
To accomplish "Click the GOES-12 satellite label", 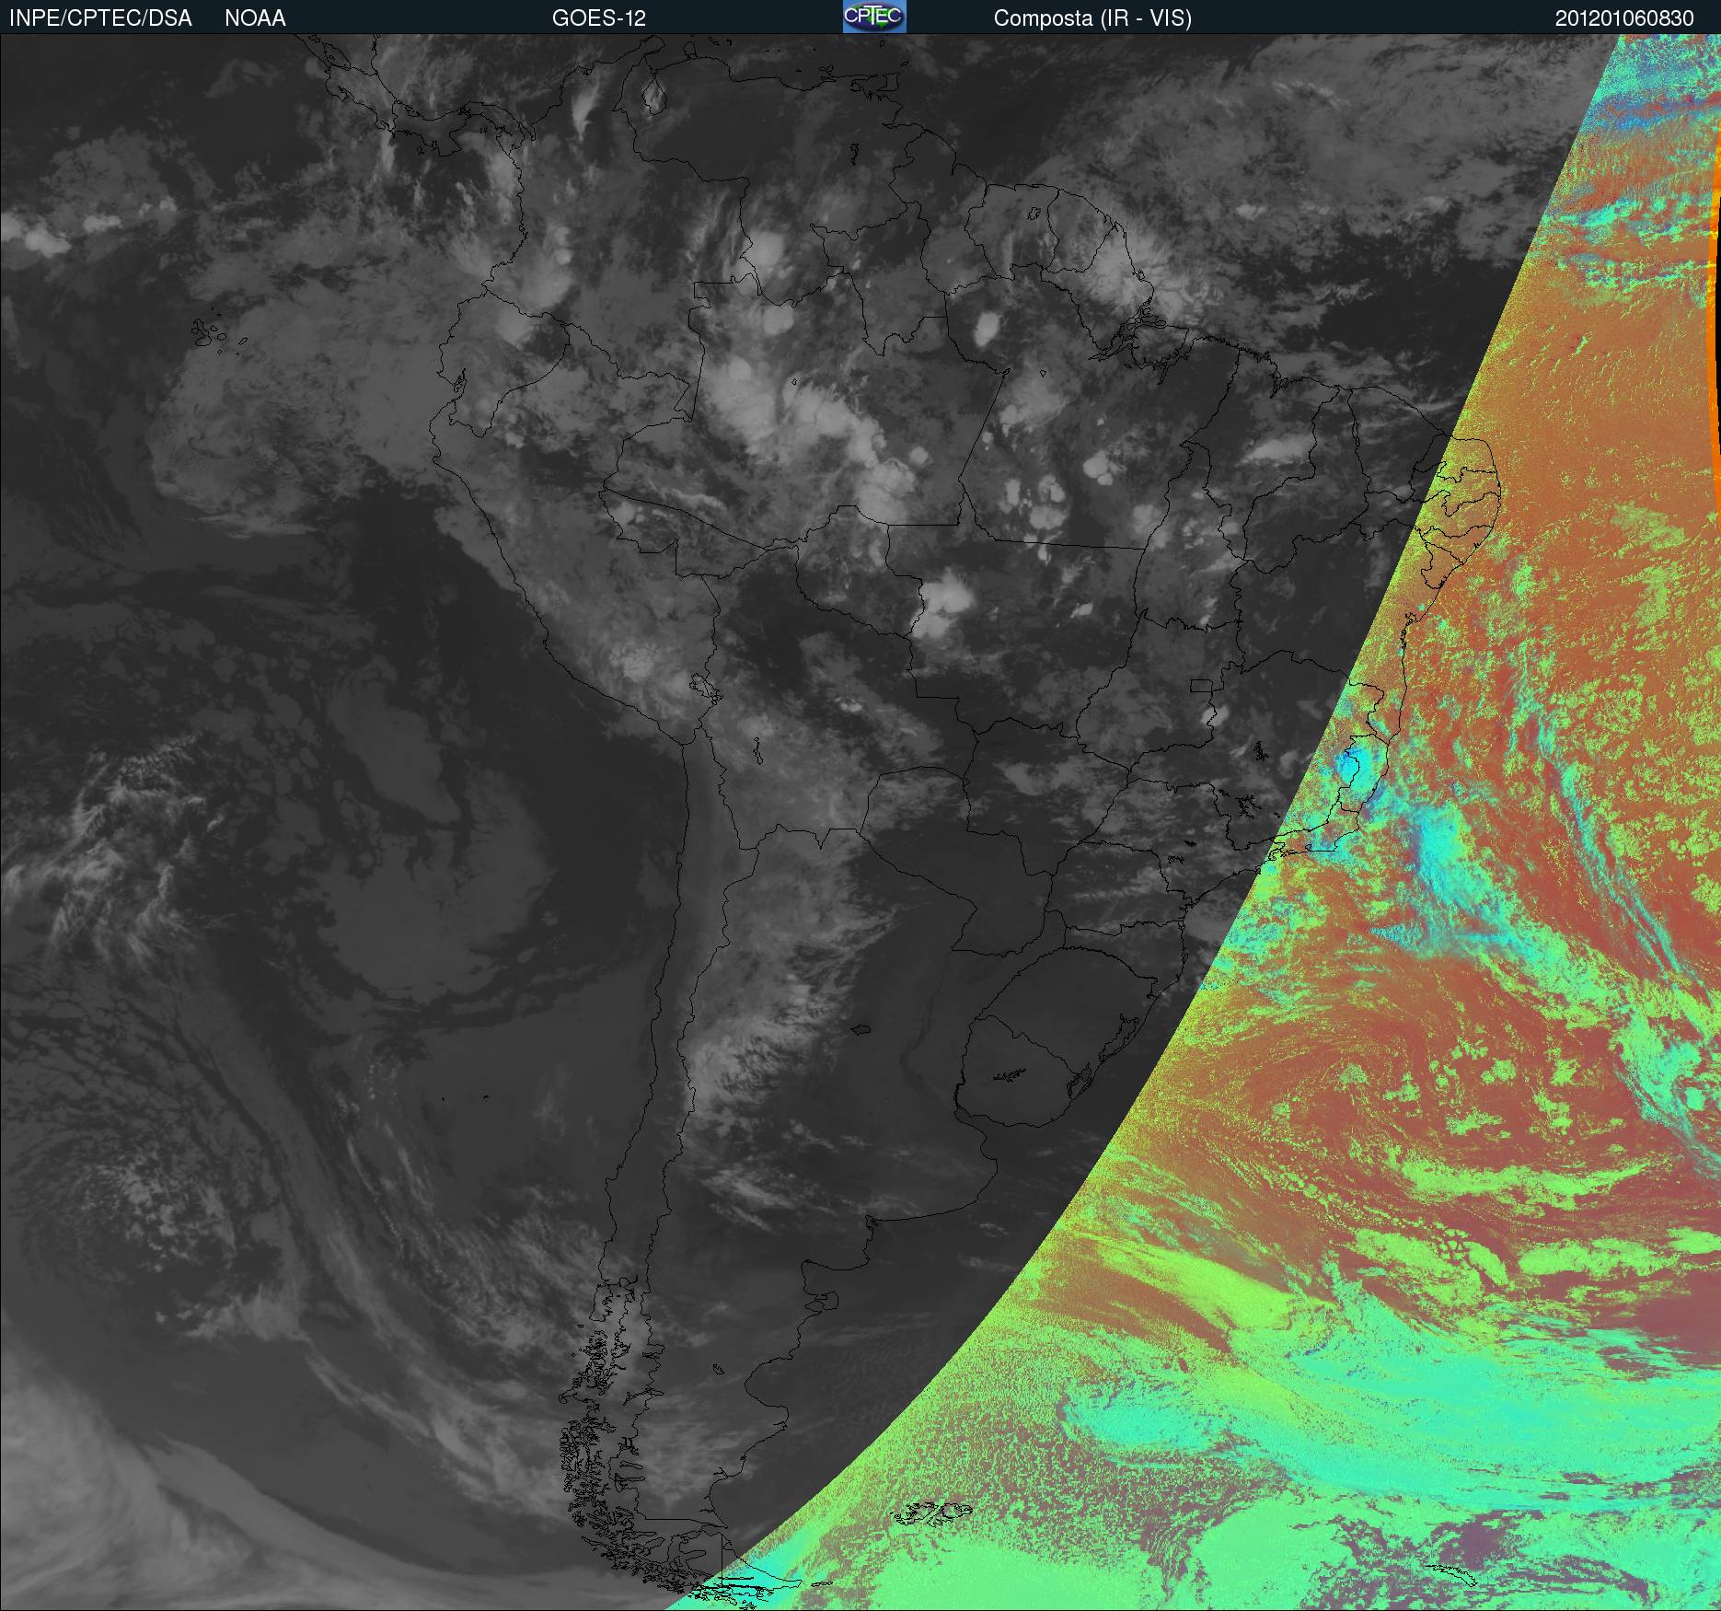I will [x=598, y=18].
